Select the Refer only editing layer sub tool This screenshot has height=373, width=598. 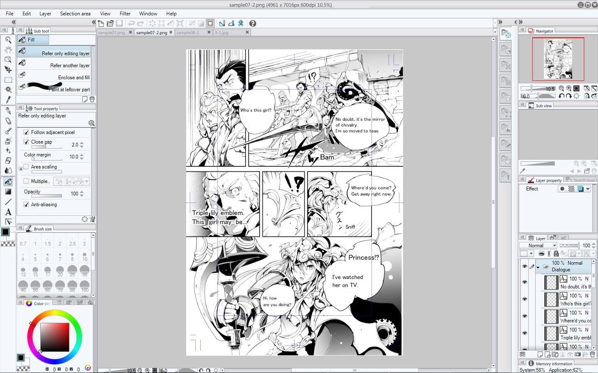pyautogui.click(x=54, y=52)
